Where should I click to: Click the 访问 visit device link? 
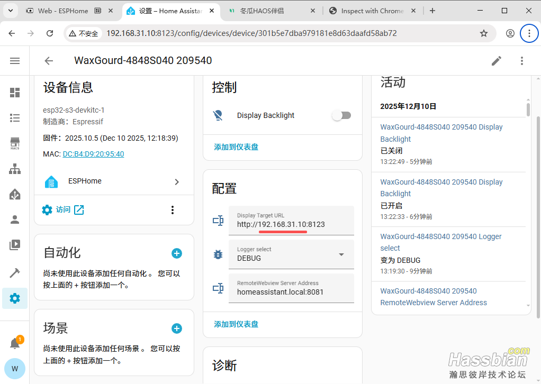point(63,210)
